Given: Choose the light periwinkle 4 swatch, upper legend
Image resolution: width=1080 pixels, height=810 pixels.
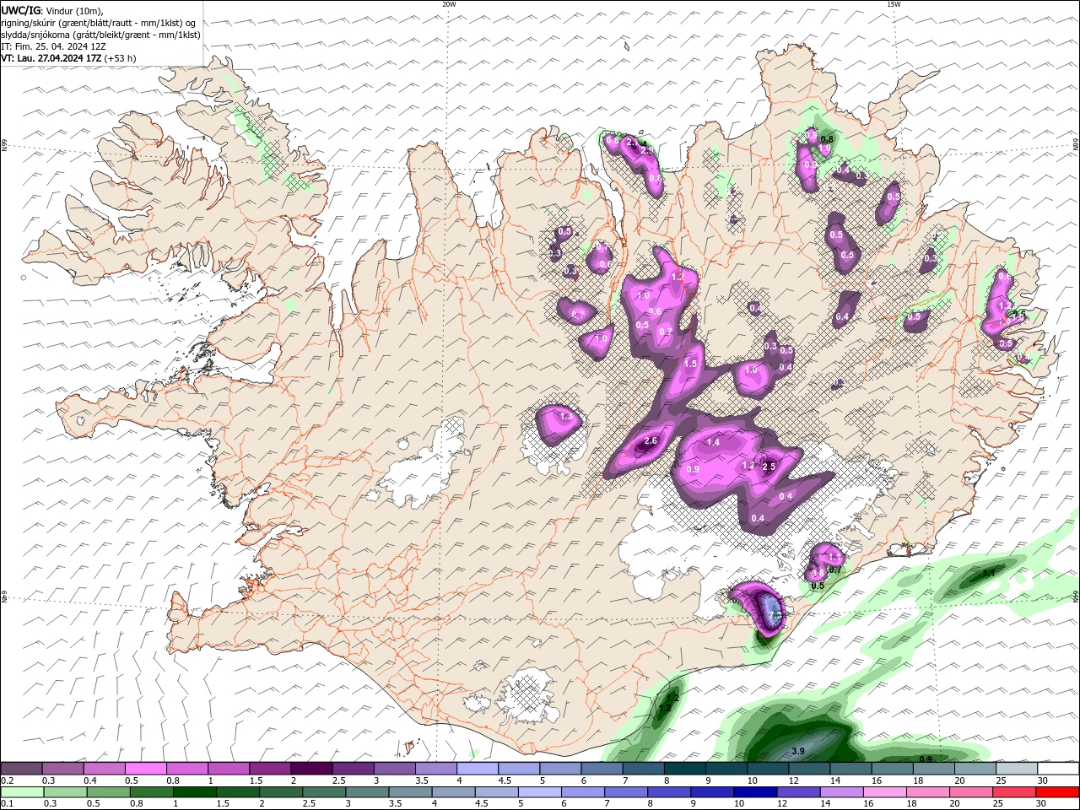Looking at the screenshot, I should coord(476,769).
